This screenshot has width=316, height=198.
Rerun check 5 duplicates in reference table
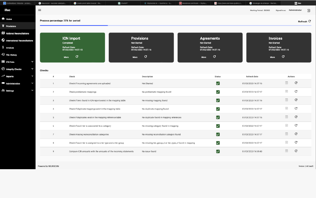click(296, 117)
